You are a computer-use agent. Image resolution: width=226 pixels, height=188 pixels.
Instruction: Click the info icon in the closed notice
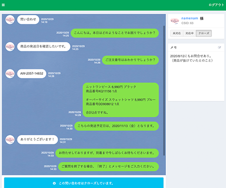click(x=54, y=183)
